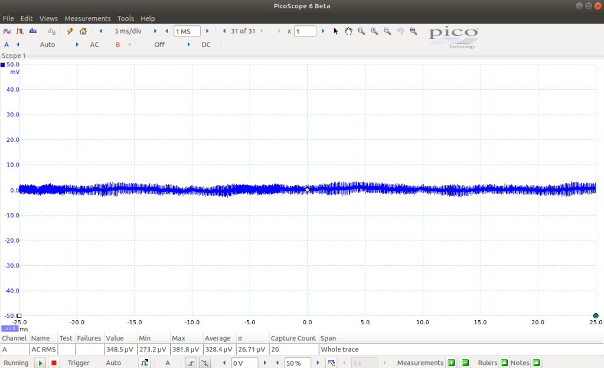Toggle rising edge trigger button
The width and height of the screenshot is (604, 368).
pyautogui.click(x=190, y=363)
